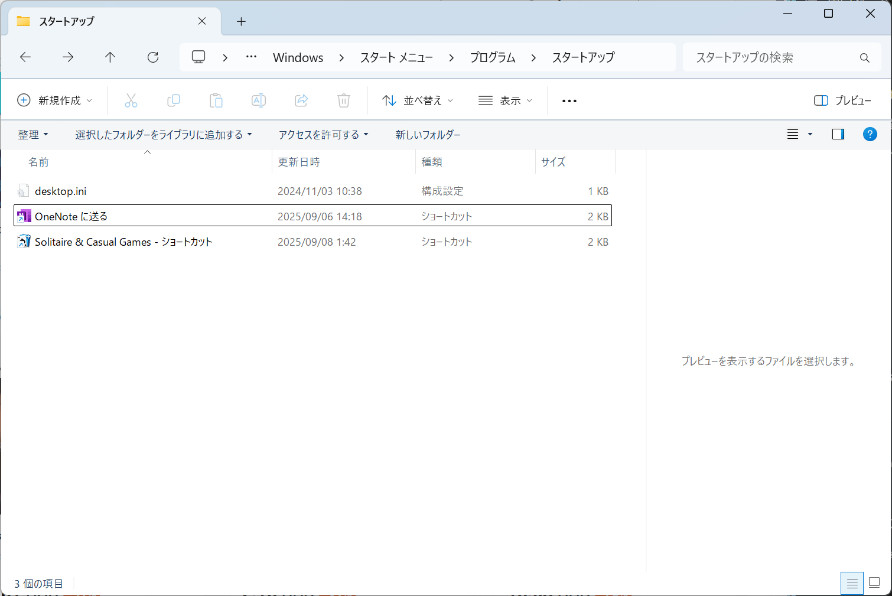
Task: Toggle the プレビュー pane
Action: click(x=842, y=100)
